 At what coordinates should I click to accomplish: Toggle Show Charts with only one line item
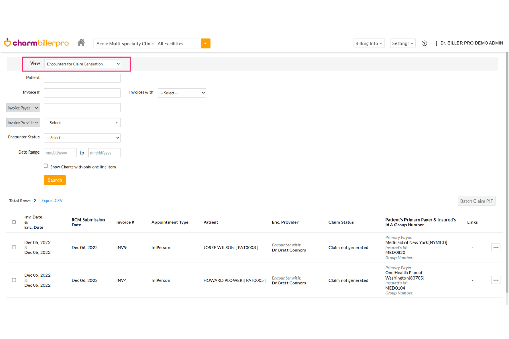46,166
